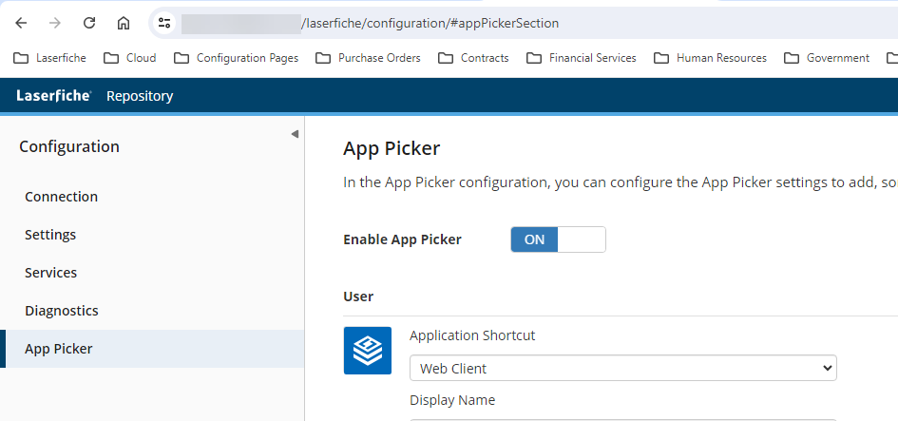Toggle the Enable App Picker switch

558,239
